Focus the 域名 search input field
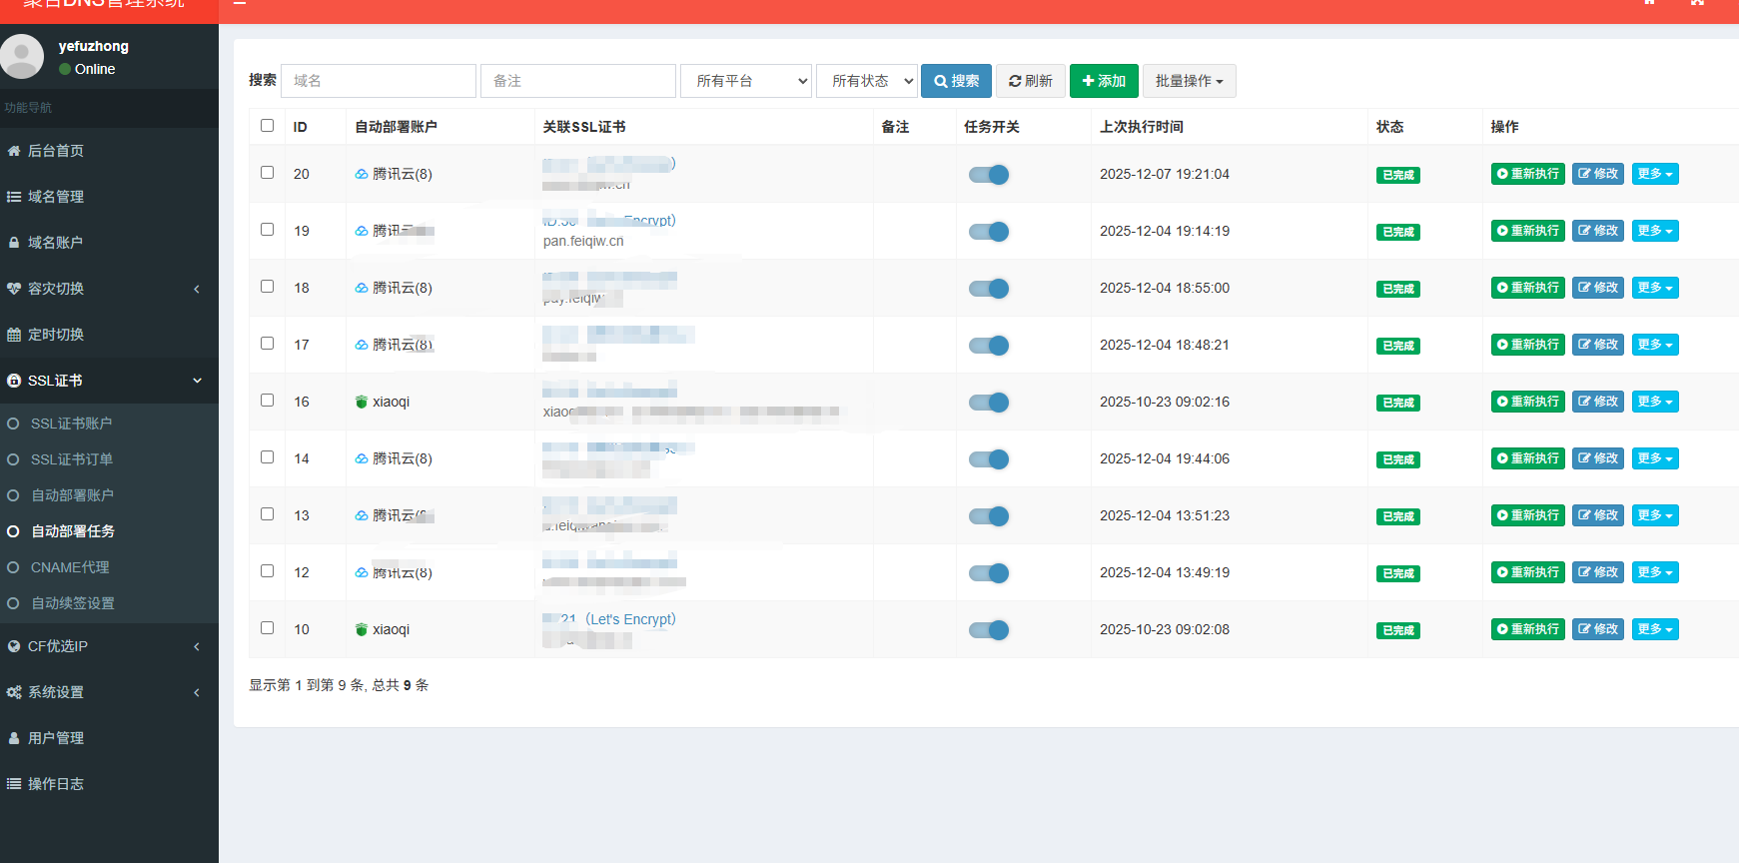Image resolution: width=1739 pixels, height=863 pixels. coord(379,81)
